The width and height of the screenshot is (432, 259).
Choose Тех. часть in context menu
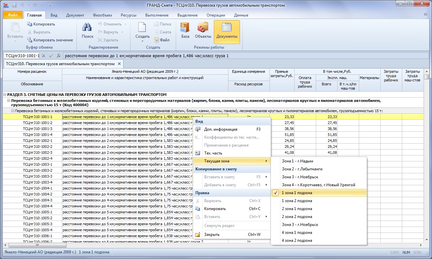coord(213,153)
